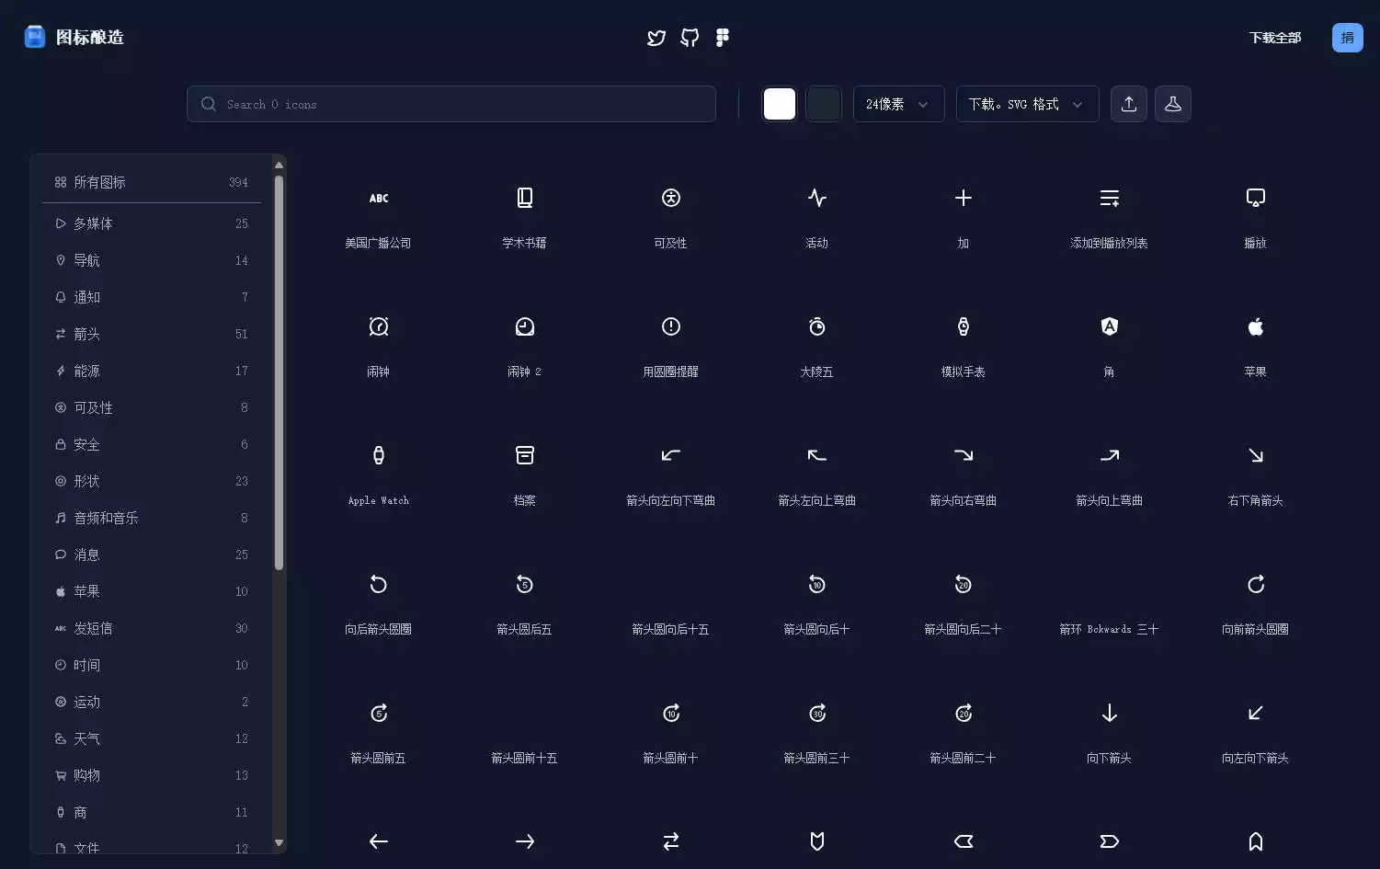Select the 模拟手表 watch icon

pos(964,326)
